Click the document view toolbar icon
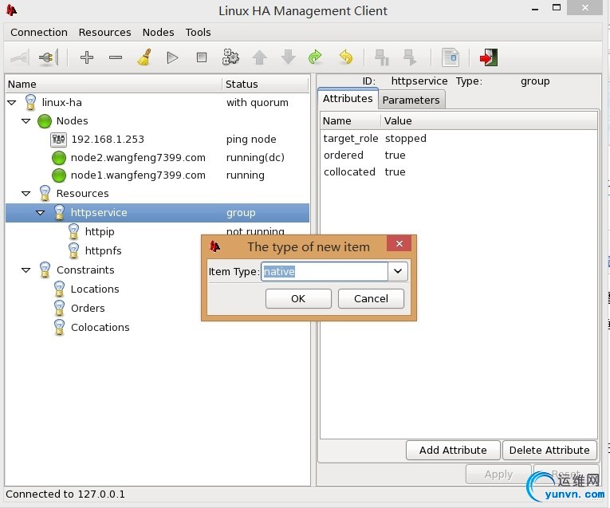 coord(451,57)
